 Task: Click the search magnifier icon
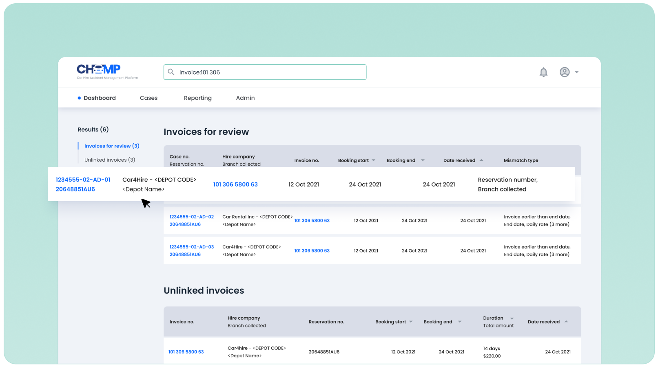pos(171,72)
